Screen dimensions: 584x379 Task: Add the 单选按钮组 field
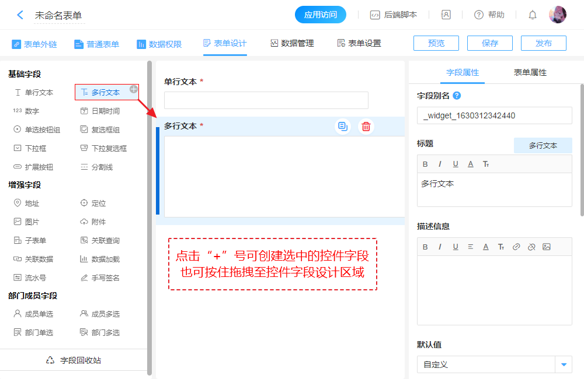37,129
